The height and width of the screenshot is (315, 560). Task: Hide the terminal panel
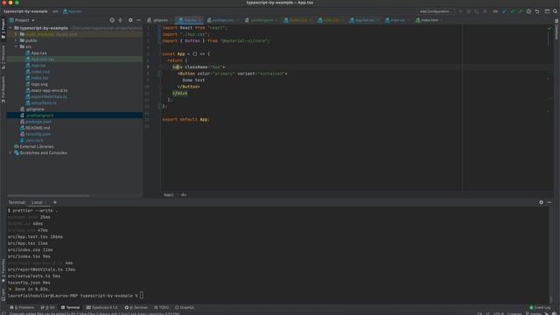(549, 202)
